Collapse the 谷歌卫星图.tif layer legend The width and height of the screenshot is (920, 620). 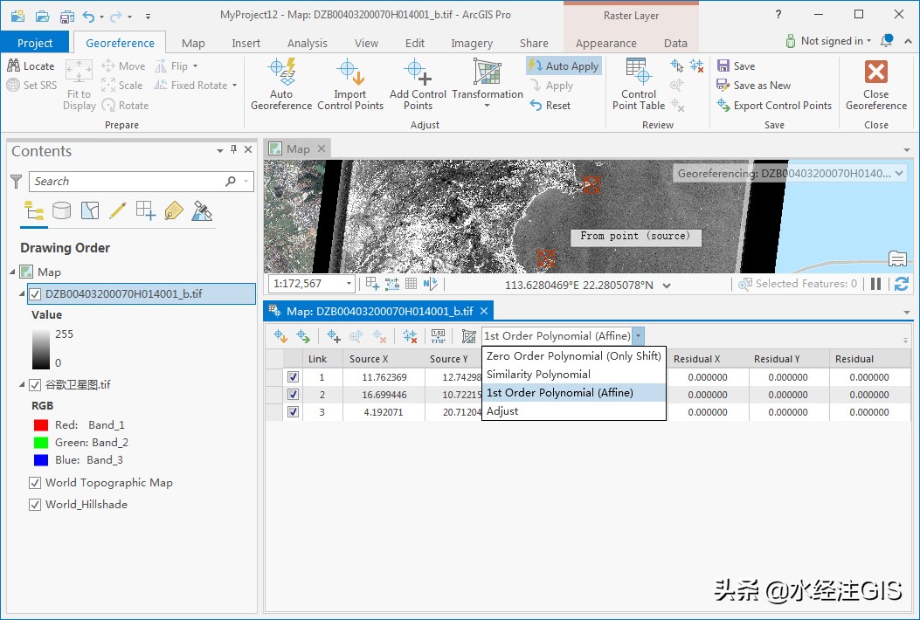click(x=22, y=385)
